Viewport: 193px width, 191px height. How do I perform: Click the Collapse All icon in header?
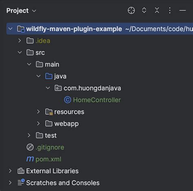[x=157, y=10]
